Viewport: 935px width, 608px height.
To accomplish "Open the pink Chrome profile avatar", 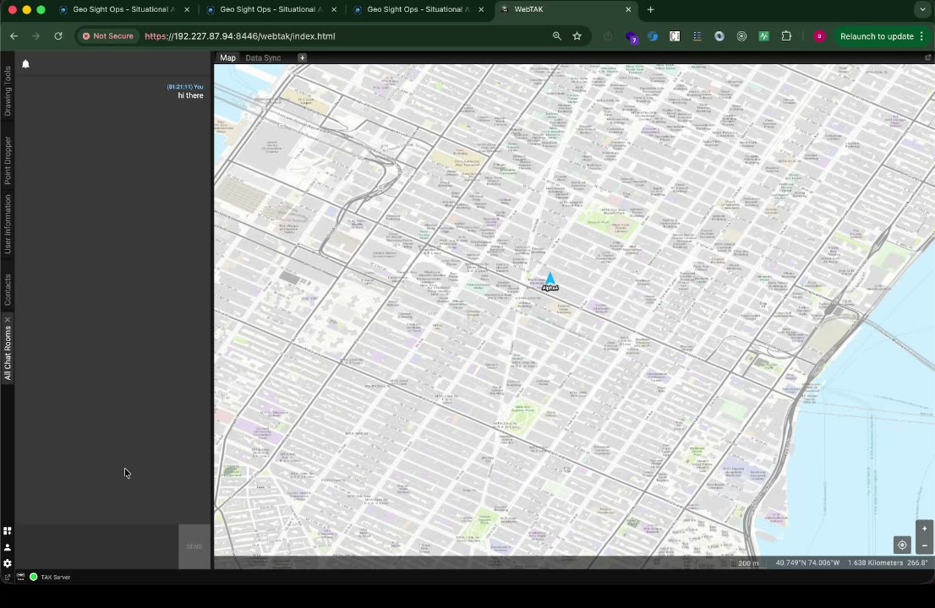I will 819,36.
